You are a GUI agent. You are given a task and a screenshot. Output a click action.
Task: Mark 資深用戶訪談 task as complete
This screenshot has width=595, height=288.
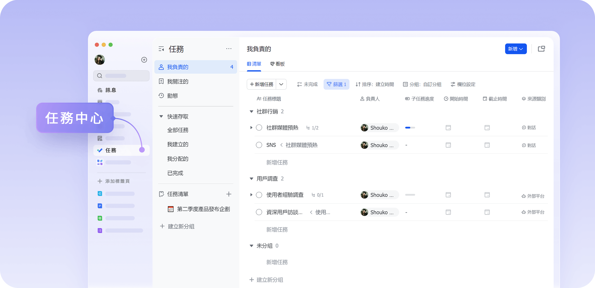pyautogui.click(x=259, y=212)
